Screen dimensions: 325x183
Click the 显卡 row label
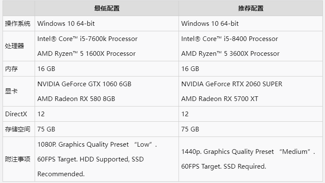tap(11, 91)
